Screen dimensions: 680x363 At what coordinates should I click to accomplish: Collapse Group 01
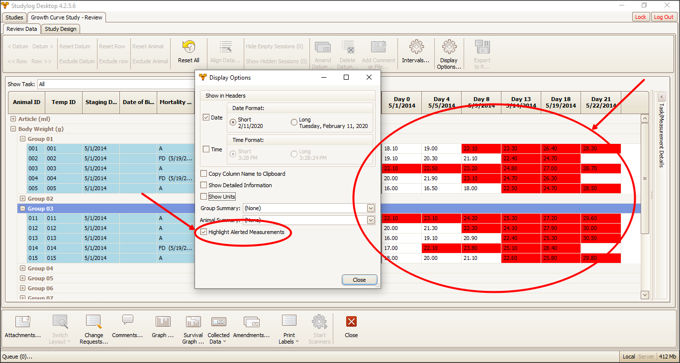[22, 139]
